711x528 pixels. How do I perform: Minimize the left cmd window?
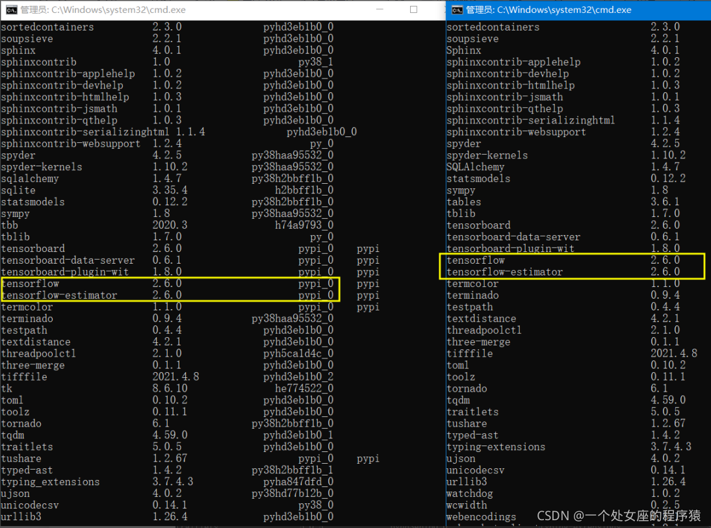tap(380, 9)
